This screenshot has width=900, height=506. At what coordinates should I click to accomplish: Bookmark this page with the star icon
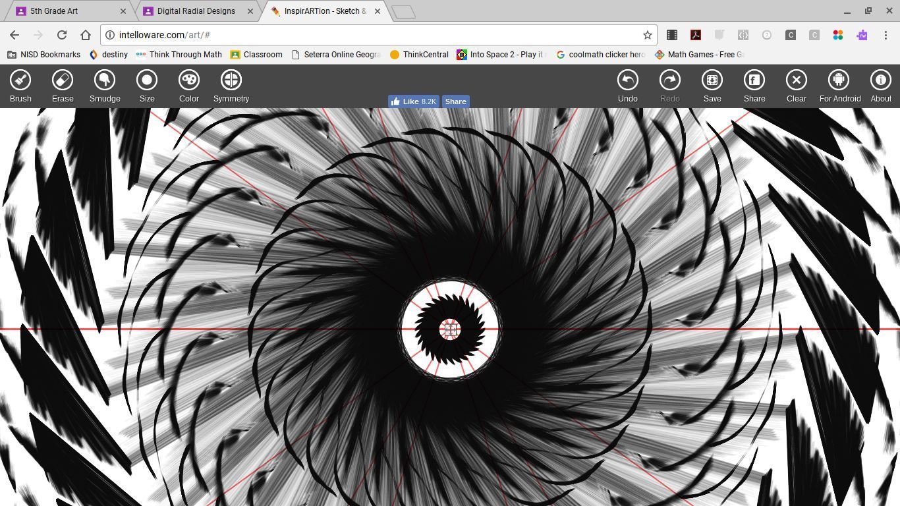tap(647, 35)
